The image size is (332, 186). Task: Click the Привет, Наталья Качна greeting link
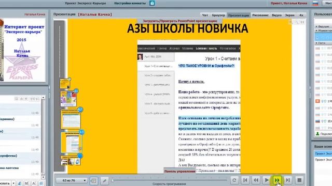289,3
